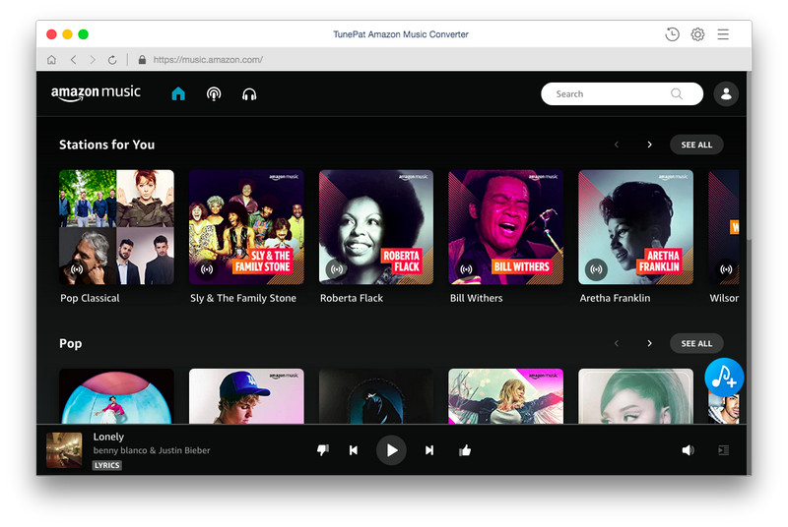Skip to next track
The height and width of the screenshot is (527, 788).
429,450
